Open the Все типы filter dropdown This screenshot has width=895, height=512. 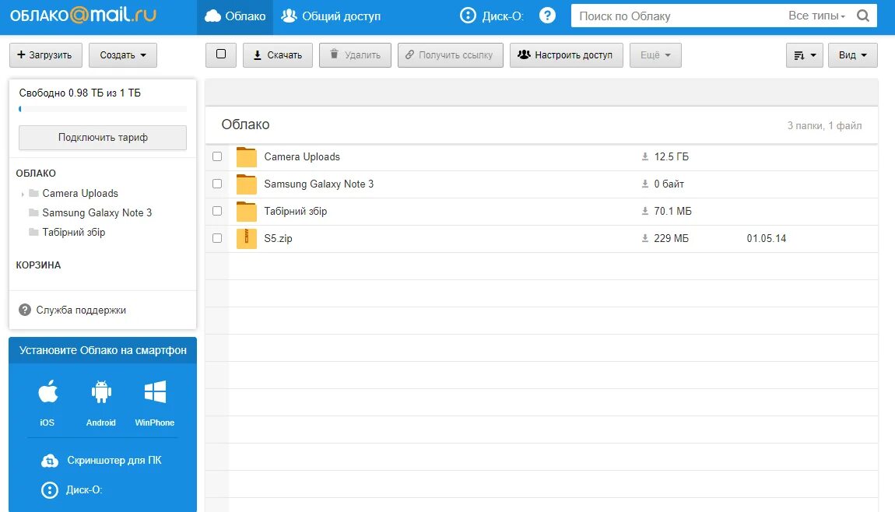tap(816, 16)
